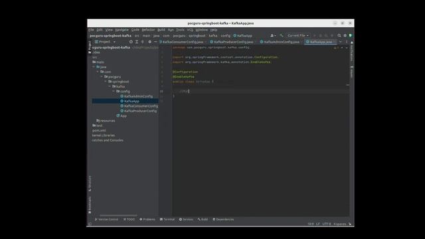Select External Libraries node in tree
The width and height of the screenshot is (425, 239).
click(x=104, y=135)
